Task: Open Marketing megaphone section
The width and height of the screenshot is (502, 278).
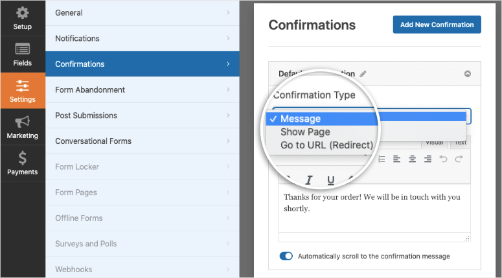Action: (x=23, y=127)
